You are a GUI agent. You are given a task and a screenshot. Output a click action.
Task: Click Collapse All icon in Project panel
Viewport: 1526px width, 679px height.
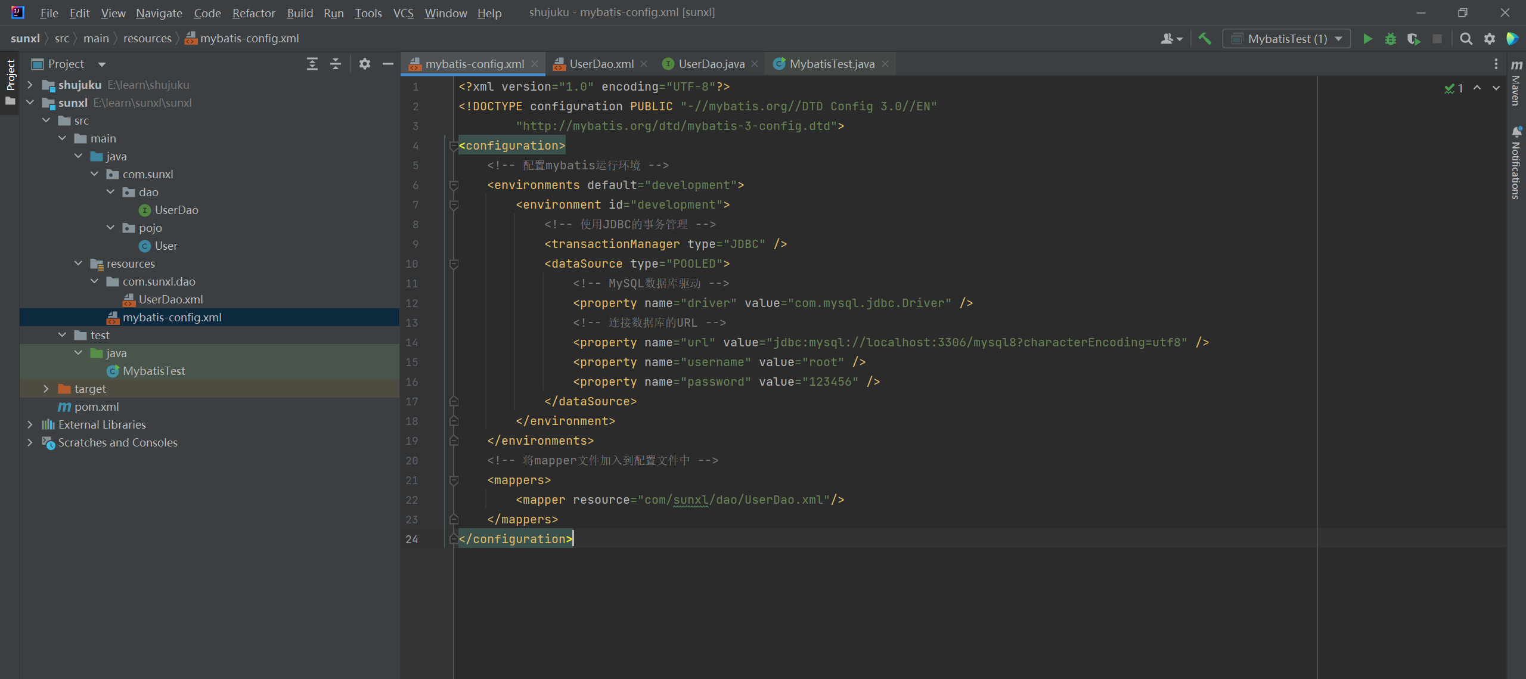(336, 64)
